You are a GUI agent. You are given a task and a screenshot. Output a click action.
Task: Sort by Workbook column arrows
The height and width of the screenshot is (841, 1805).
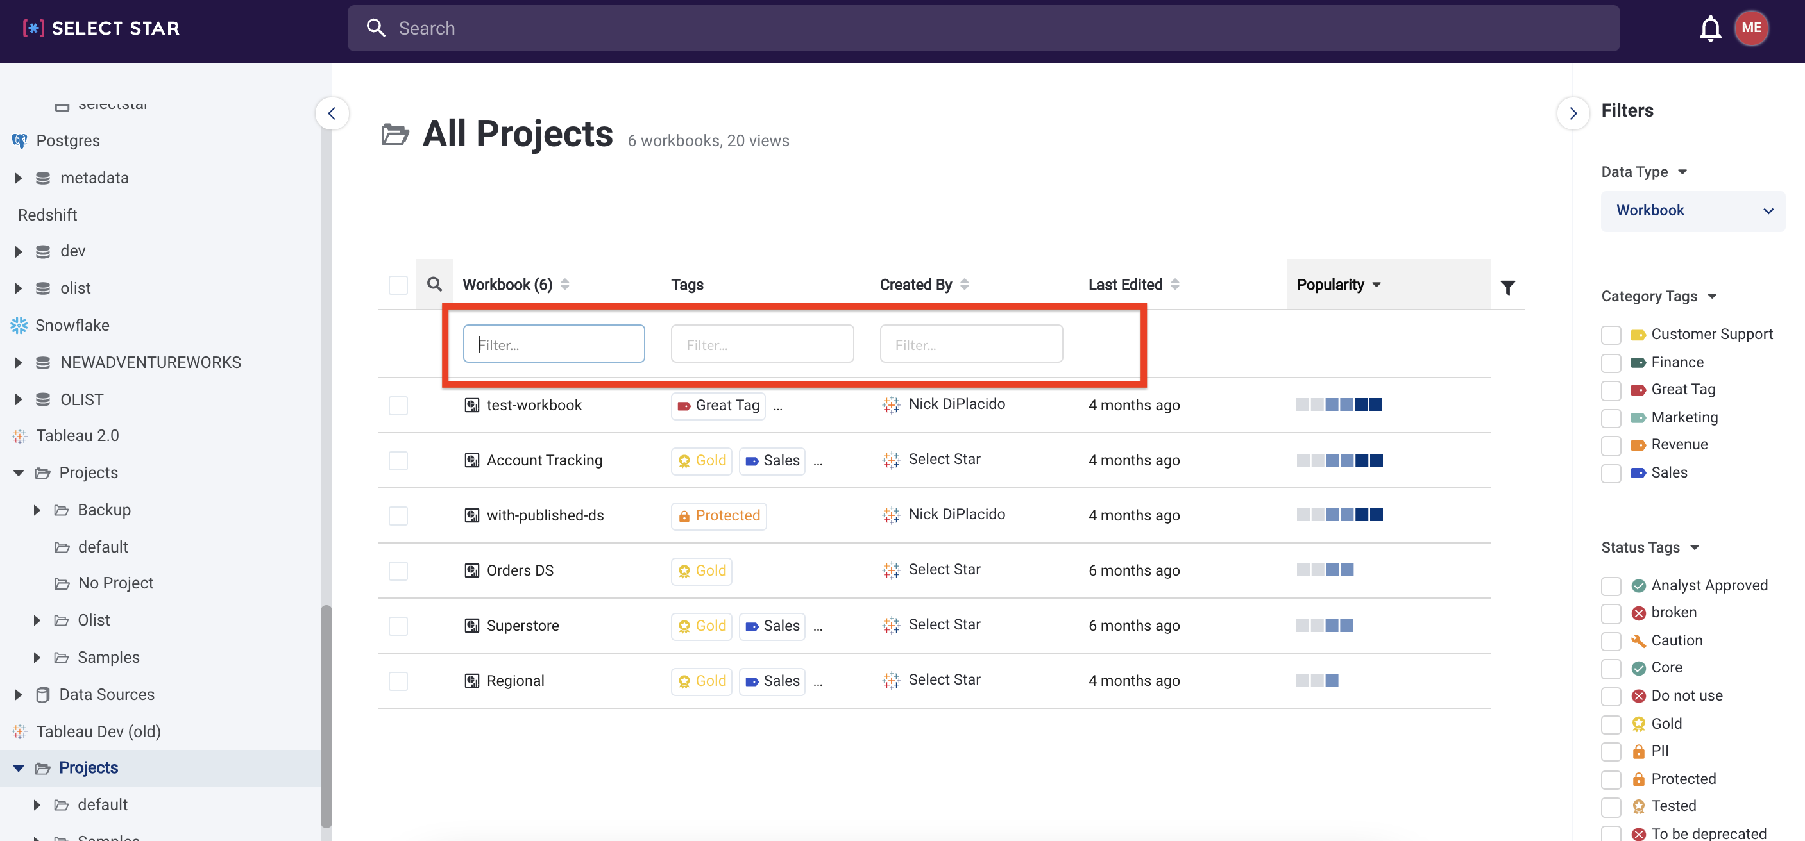point(564,285)
